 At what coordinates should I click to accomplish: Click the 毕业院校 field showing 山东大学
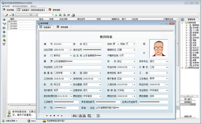coord(78,67)
